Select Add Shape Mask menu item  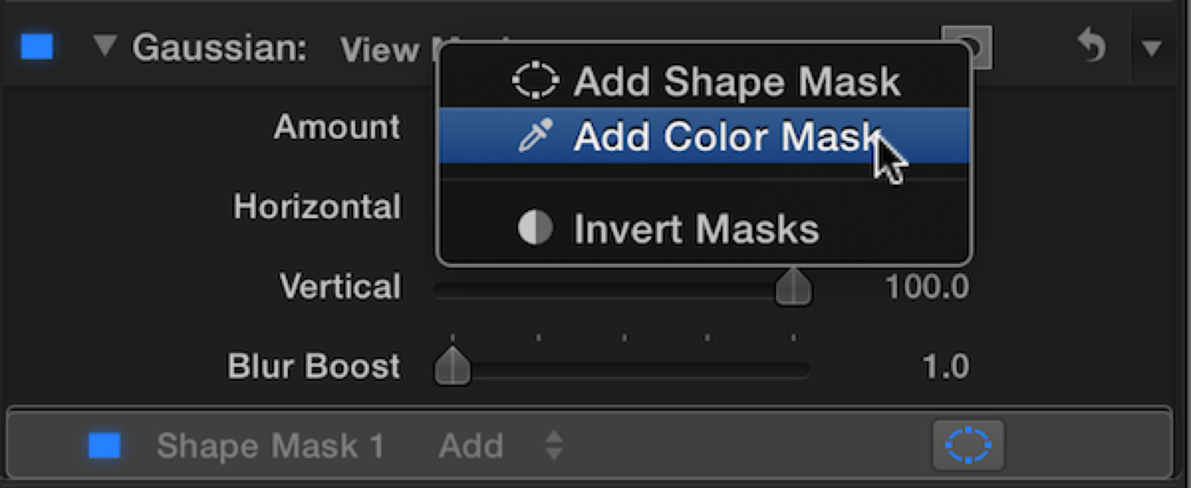click(736, 82)
